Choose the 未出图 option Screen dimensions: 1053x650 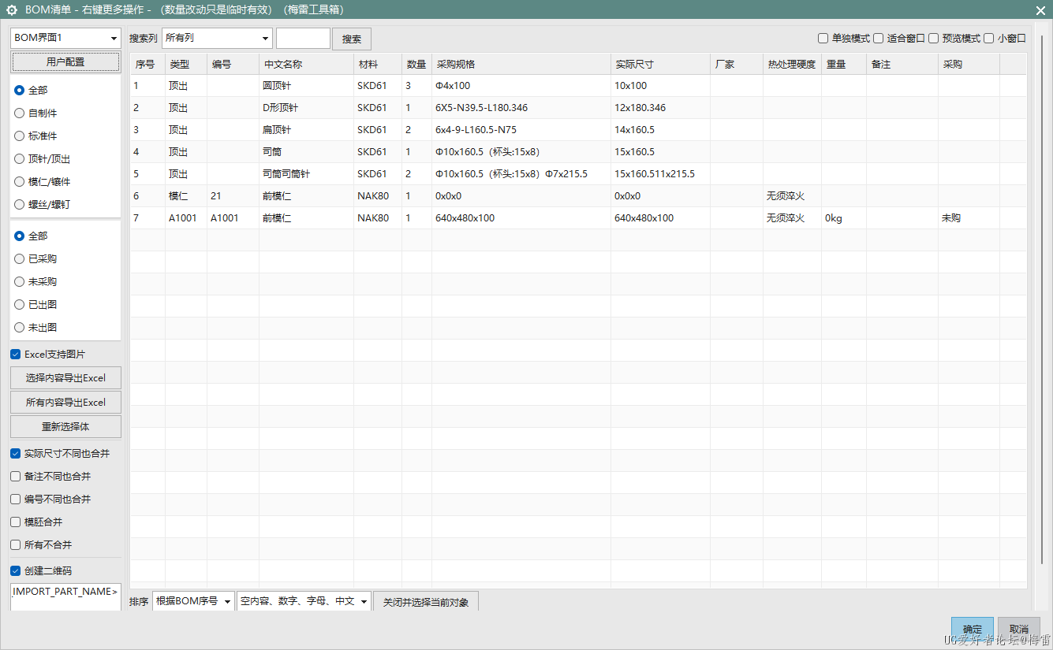pos(35,328)
